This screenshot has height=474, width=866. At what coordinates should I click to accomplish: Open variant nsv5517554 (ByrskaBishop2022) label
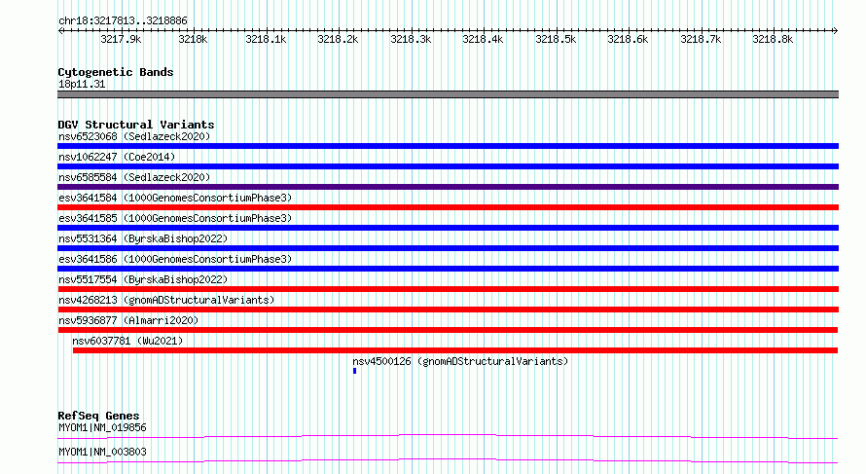[x=143, y=279]
